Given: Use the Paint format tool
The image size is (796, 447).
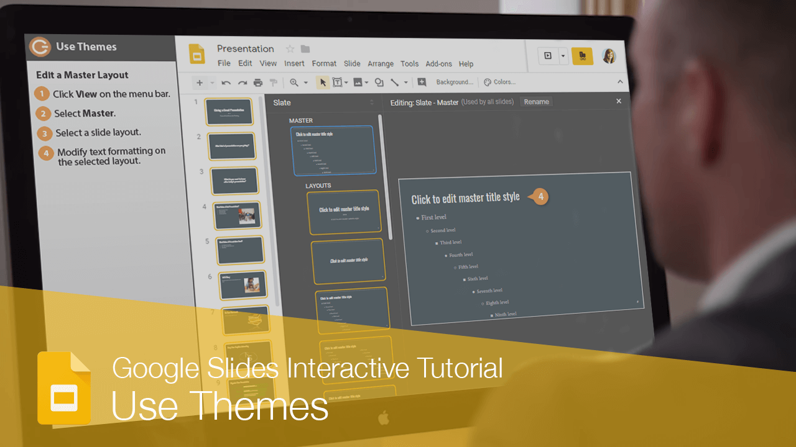Looking at the screenshot, I should click(274, 83).
